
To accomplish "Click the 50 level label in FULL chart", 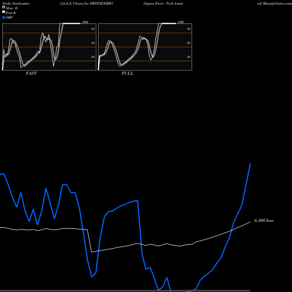I will coord(189,43).
